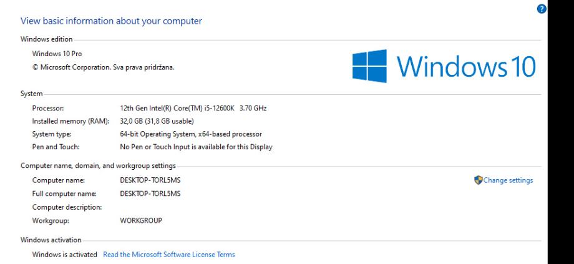Click the 'Windows is activated' status text
This screenshot has width=574, height=264.
pos(65,255)
